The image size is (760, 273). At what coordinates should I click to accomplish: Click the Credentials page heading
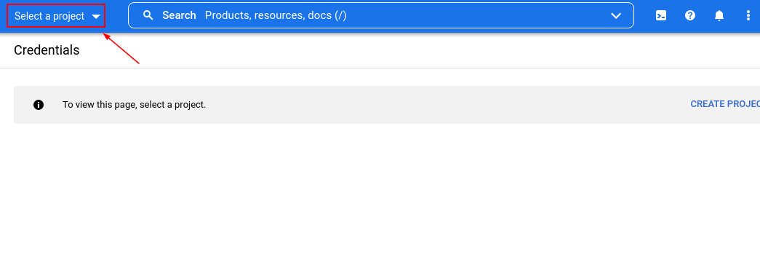47,50
